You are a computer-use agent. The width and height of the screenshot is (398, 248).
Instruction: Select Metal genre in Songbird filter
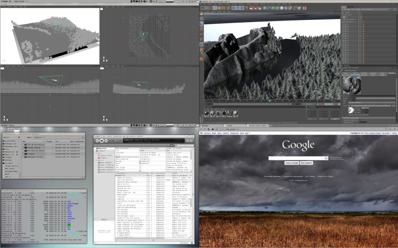[127, 157]
